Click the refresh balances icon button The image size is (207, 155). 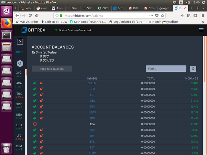point(193,69)
